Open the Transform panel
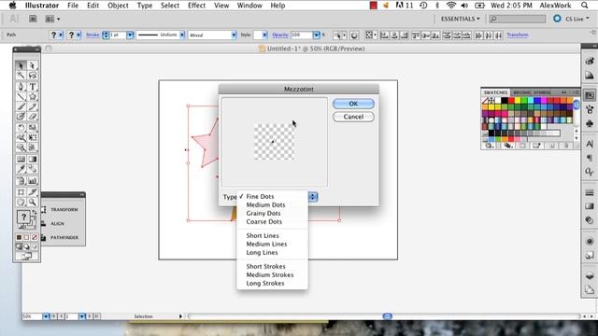This screenshot has width=598, height=336. coord(64,209)
